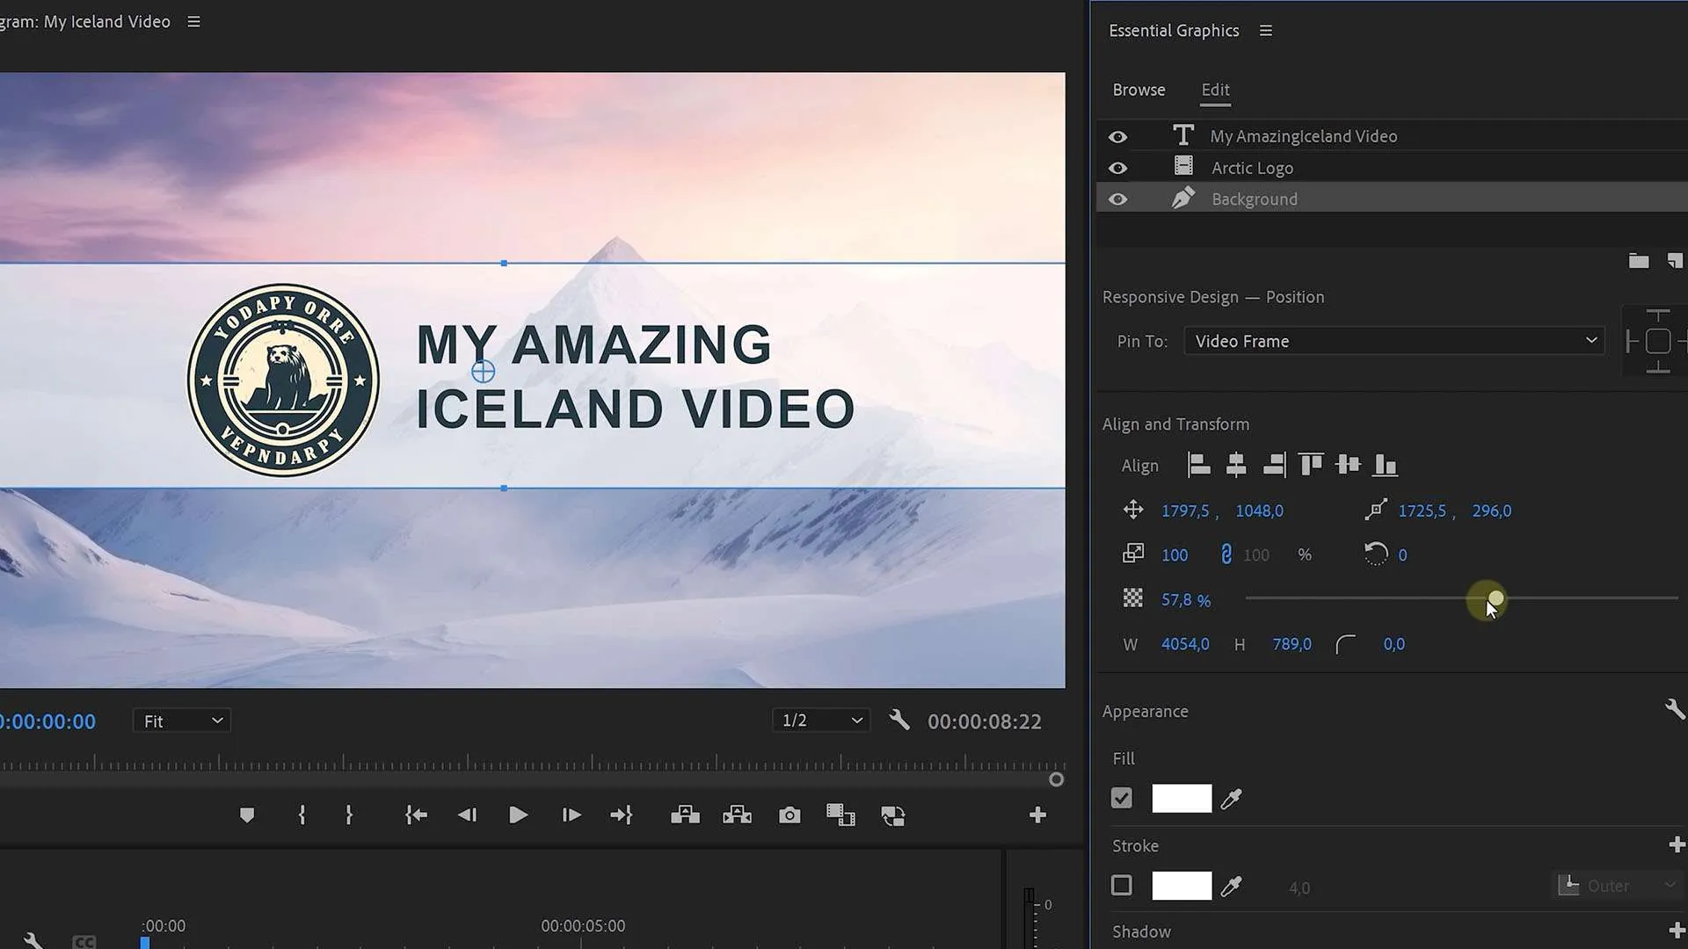Click the Vertical Center align icon
The width and height of the screenshot is (1688, 949).
pyautogui.click(x=1347, y=465)
